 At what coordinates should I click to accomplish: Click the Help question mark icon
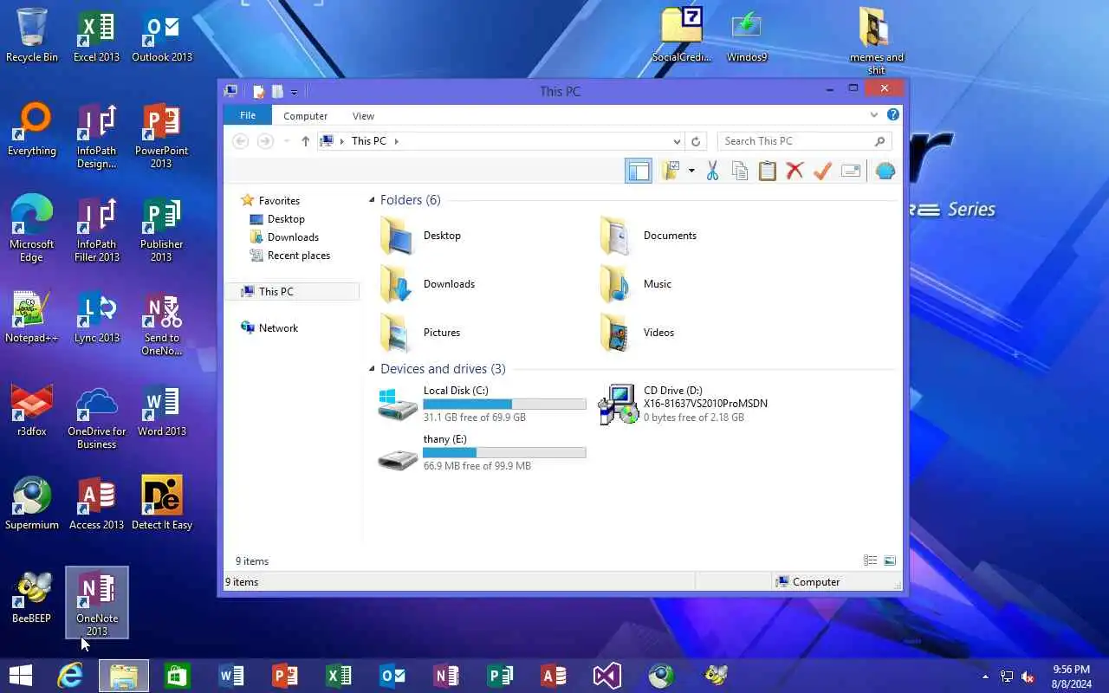(893, 114)
